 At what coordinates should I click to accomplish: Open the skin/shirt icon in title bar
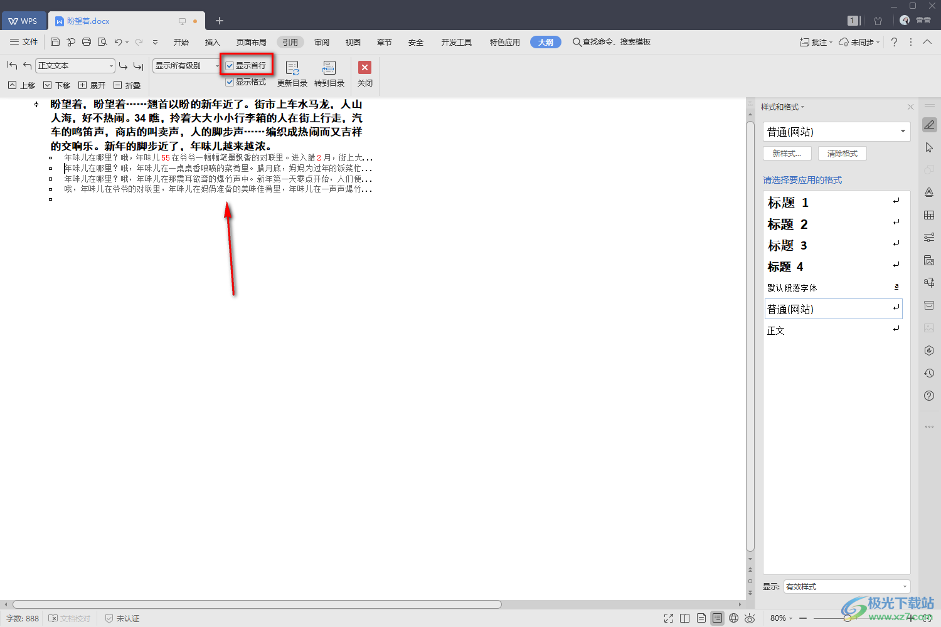tap(878, 21)
